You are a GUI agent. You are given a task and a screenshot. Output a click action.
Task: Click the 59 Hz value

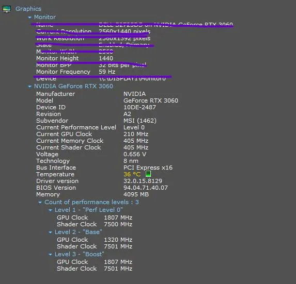107,72
